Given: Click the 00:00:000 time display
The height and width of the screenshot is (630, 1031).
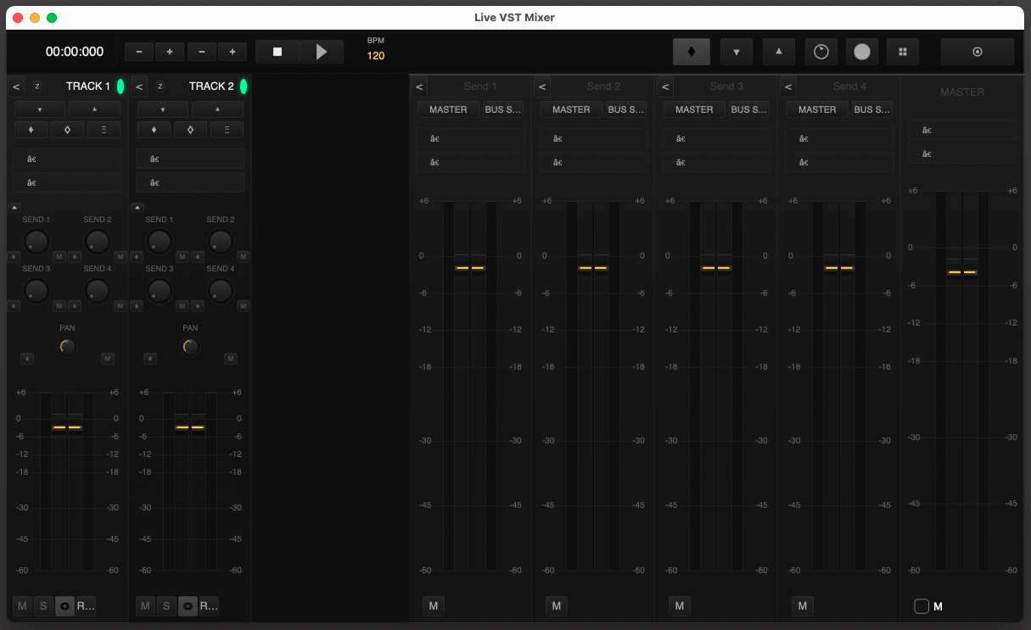Looking at the screenshot, I should pos(75,52).
